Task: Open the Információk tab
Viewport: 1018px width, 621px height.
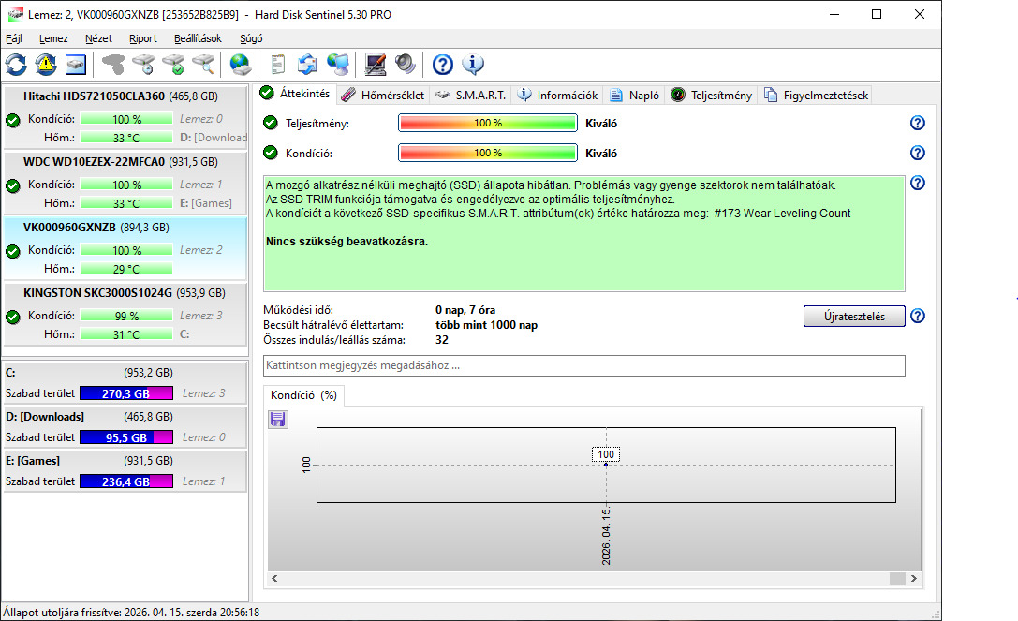Action: point(557,96)
